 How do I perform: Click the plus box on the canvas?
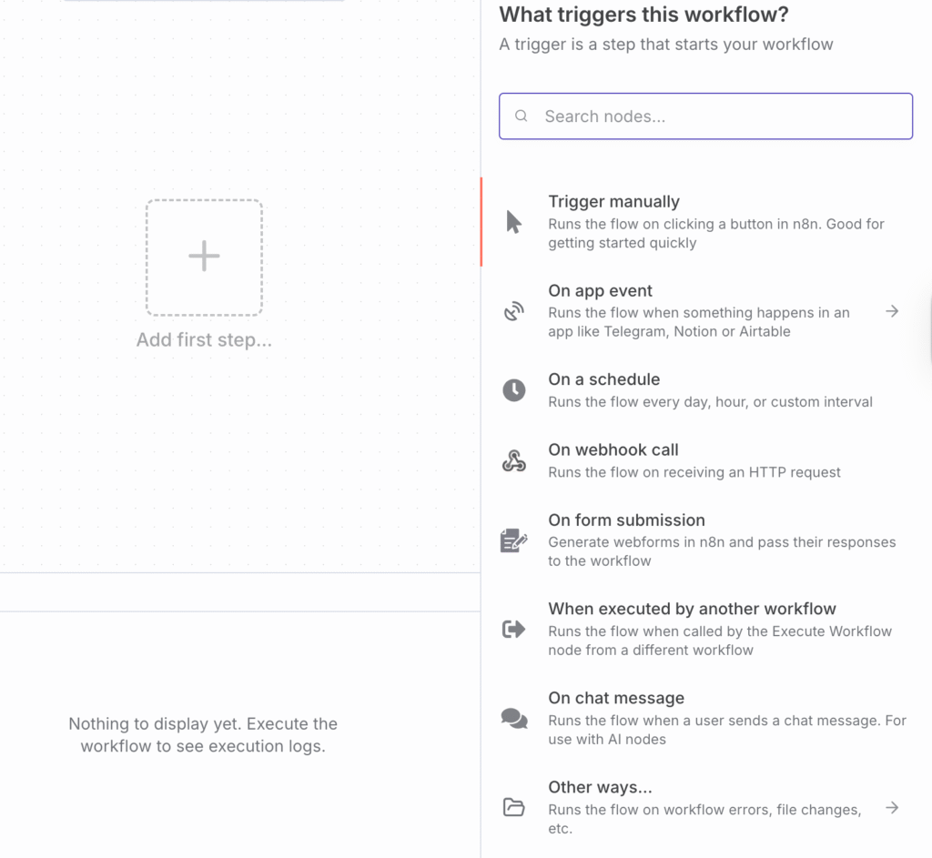[x=204, y=257]
